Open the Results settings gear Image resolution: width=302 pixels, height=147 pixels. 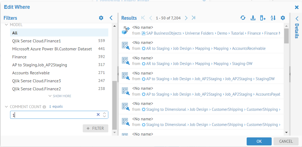283,18
